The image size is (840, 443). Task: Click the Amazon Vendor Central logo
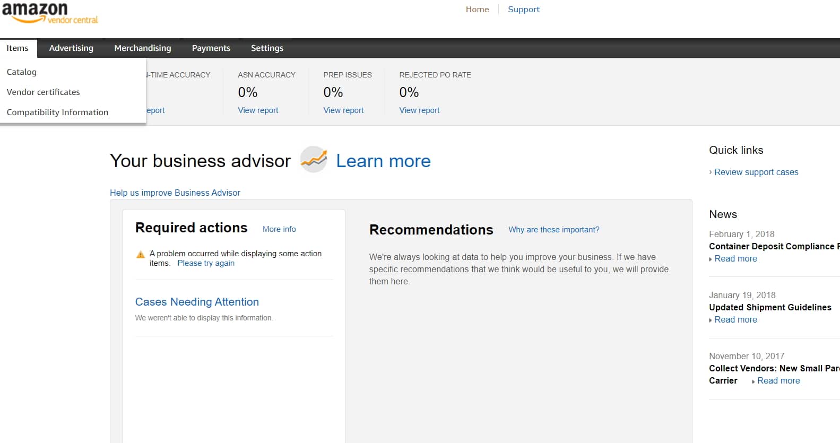pos(50,13)
